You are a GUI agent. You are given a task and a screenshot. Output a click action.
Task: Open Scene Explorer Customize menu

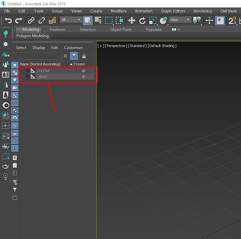pos(73,48)
